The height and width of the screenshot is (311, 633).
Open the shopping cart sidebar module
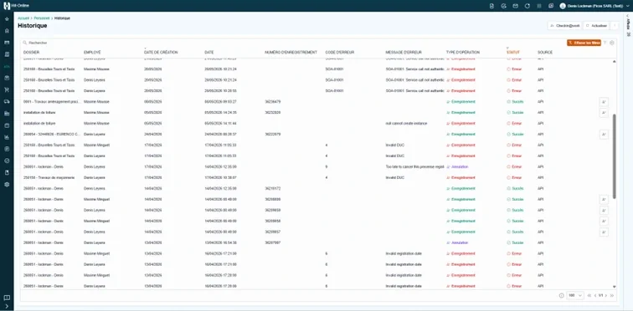coord(7,89)
